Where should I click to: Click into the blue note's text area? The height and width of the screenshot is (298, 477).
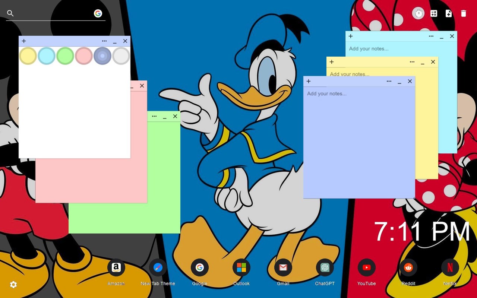(359, 142)
